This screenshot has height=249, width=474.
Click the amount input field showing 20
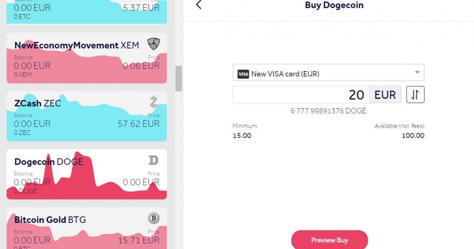(x=301, y=95)
